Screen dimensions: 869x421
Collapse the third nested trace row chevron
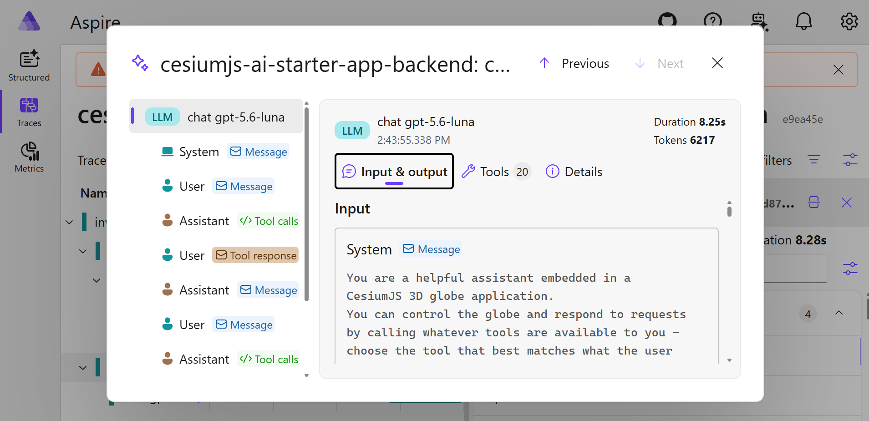(97, 280)
